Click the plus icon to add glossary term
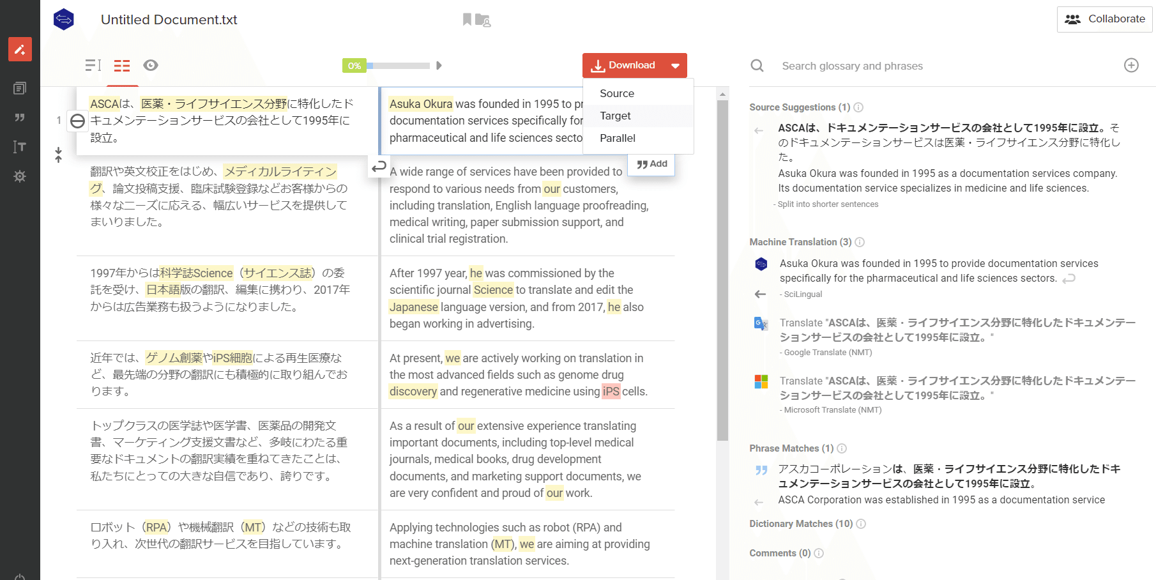The width and height of the screenshot is (1156, 580). 1131,66
